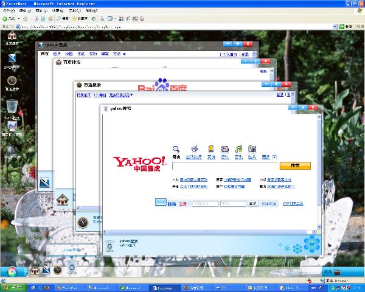Open the second IE menu (Edit)
365x292 pixels.
(x=25, y=11)
